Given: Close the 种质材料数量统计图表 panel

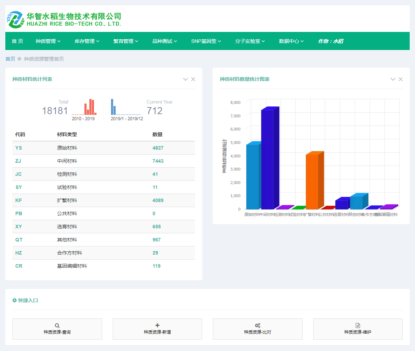Looking at the screenshot, I should 400,79.
